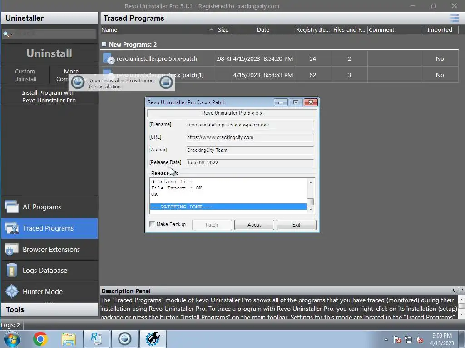
Task: Select the All Programs module
Action: tap(49, 207)
